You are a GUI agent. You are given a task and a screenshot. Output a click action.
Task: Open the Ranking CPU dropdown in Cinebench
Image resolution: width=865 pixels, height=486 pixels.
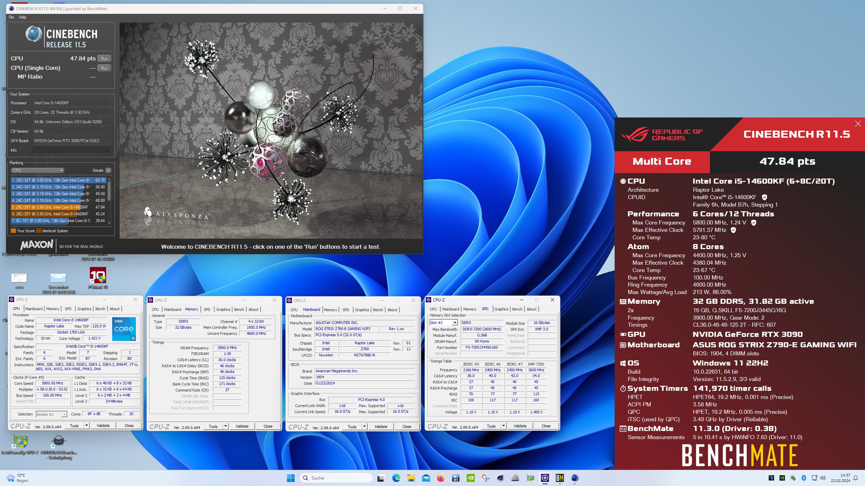(x=38, y=170)
